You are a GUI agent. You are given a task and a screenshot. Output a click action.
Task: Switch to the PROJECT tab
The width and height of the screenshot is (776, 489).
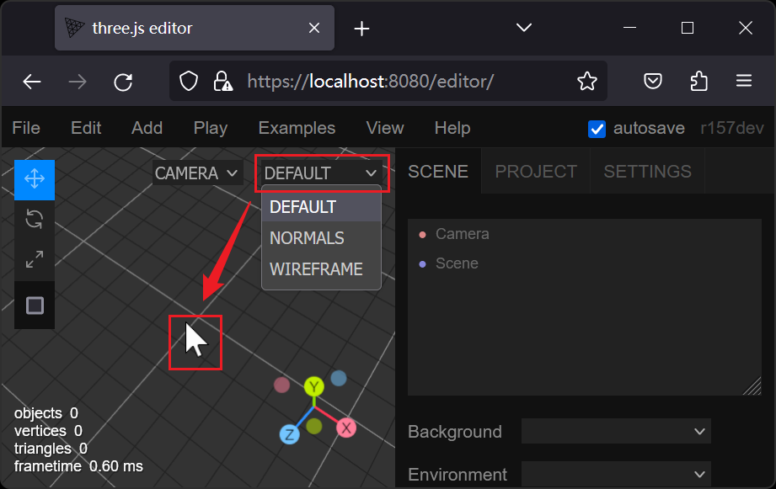tap(535, 171)
